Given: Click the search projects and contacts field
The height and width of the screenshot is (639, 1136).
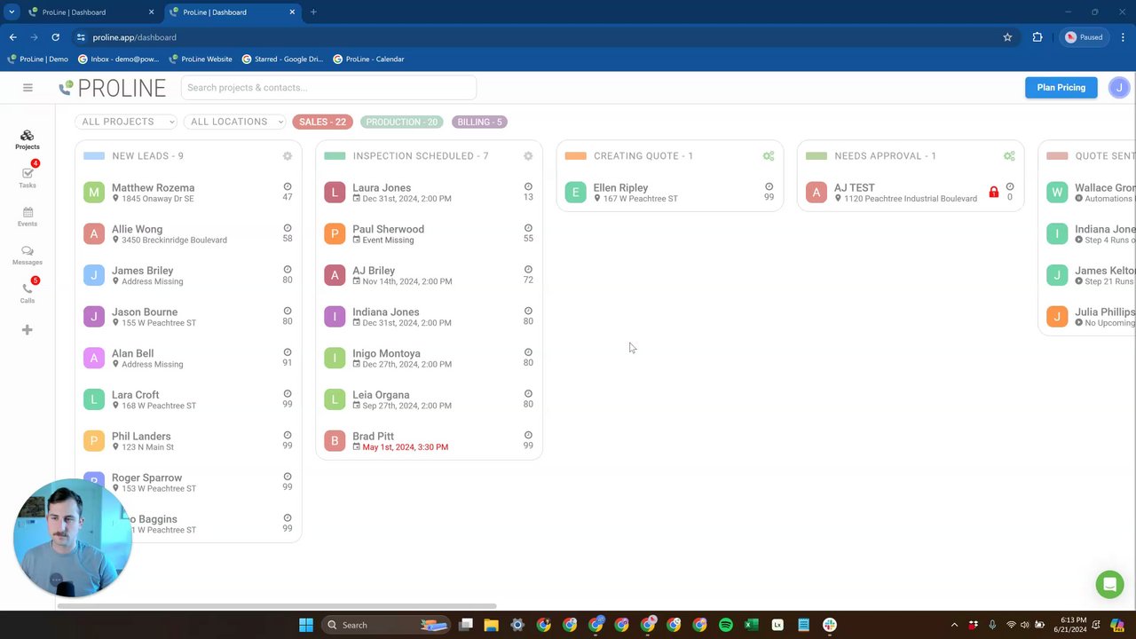Looking at the screenshot, I should (x=328, y=87).
